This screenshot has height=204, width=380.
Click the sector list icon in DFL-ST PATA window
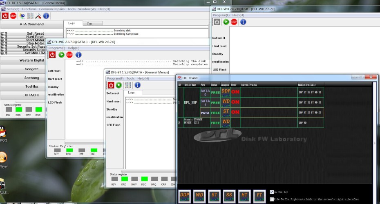click(x=128, y=85)
